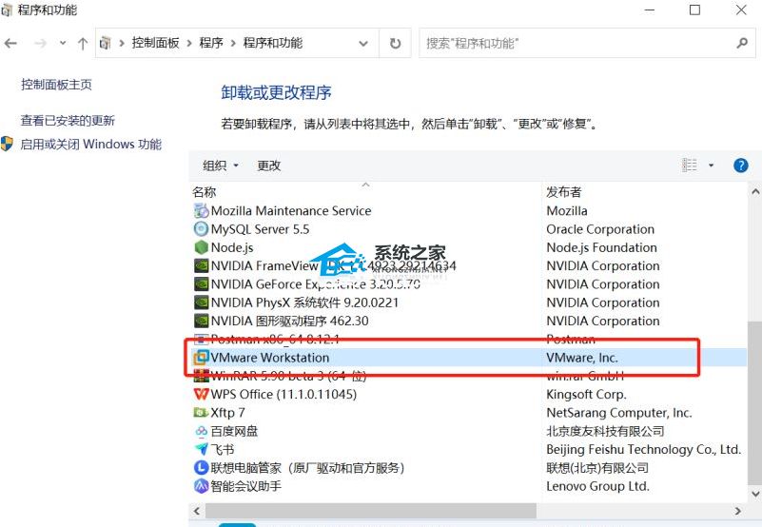Open the 组织 dropdown menu

coord(221,166)
